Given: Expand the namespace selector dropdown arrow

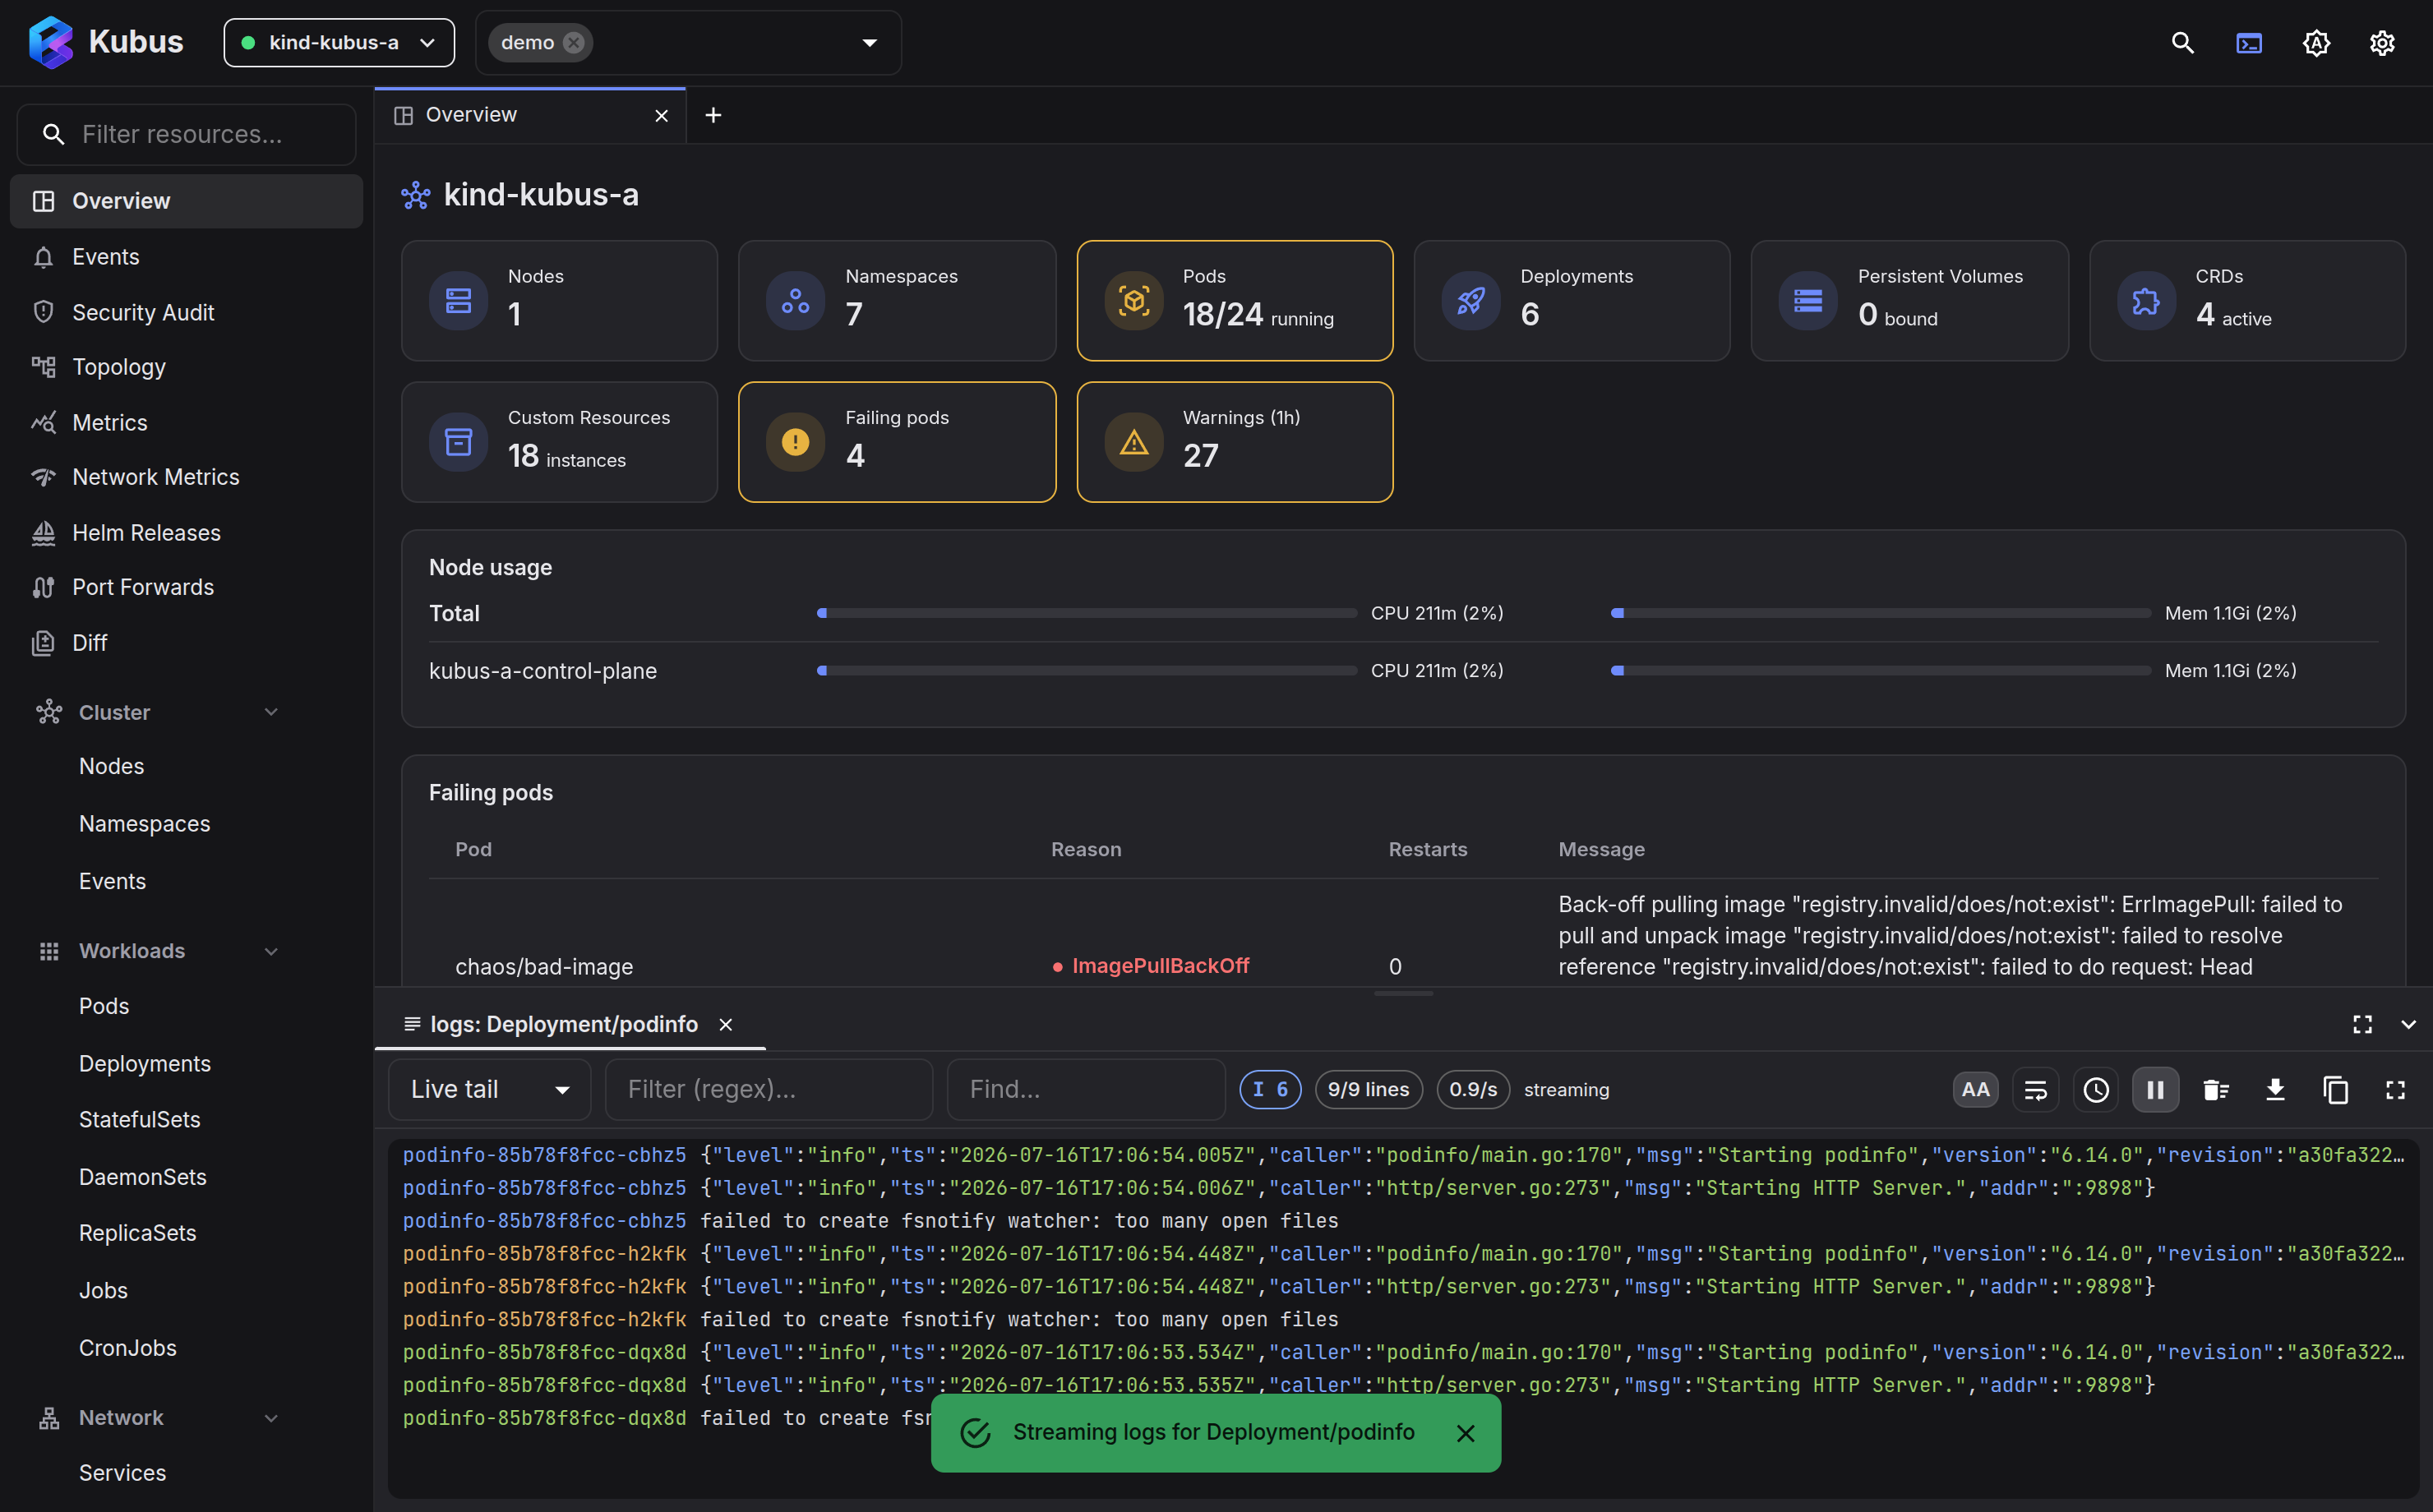Looking at the screenshot, I should tap(869, 43).
